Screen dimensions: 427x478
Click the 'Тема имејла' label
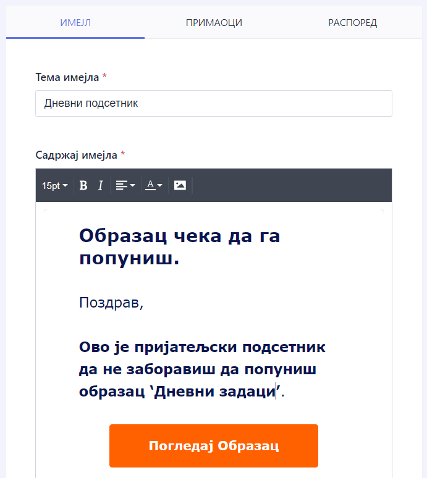coord(67,77)
